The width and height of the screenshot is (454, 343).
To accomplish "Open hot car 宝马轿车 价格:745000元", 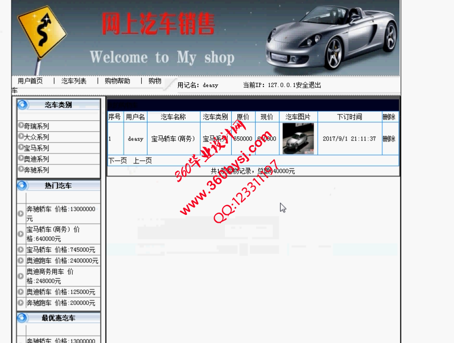I will point(61,249).
